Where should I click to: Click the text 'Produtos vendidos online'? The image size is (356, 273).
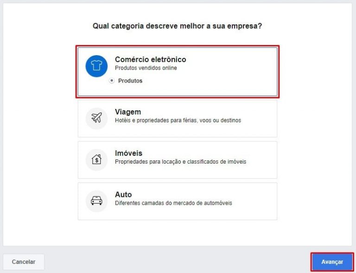pos(146,68)
